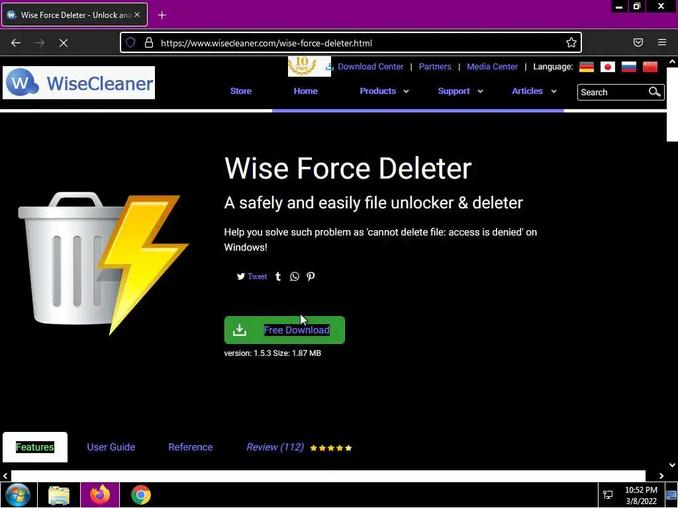Screen dimensions: 678x508
Task: Click the search magnifier icon
Action: pyautogui.click(x=655, y=91)
